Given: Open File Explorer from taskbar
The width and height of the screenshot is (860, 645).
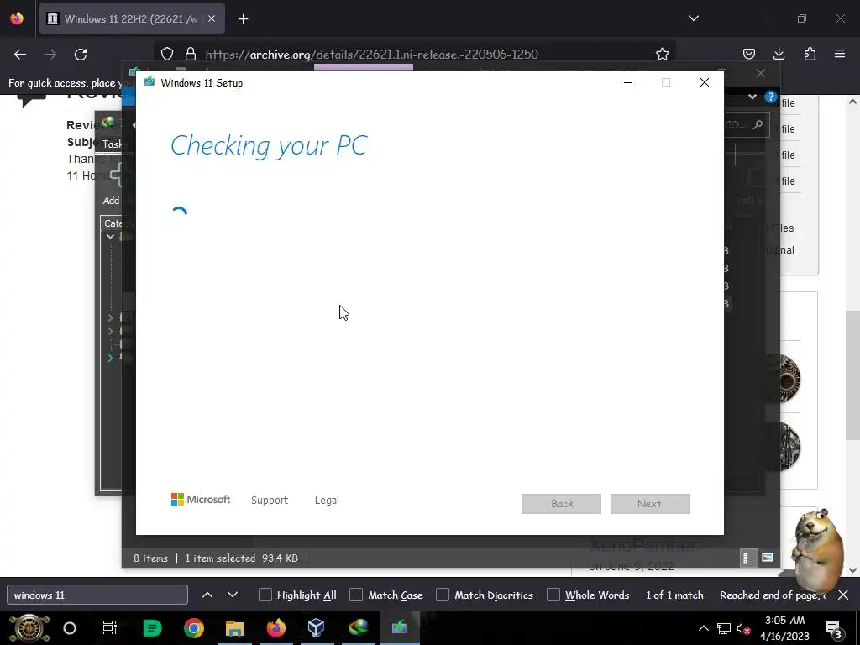Looking at the screenshot, I should 235,628.
